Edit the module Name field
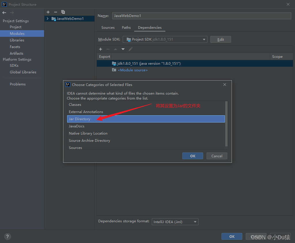 [x=202, y=16]
